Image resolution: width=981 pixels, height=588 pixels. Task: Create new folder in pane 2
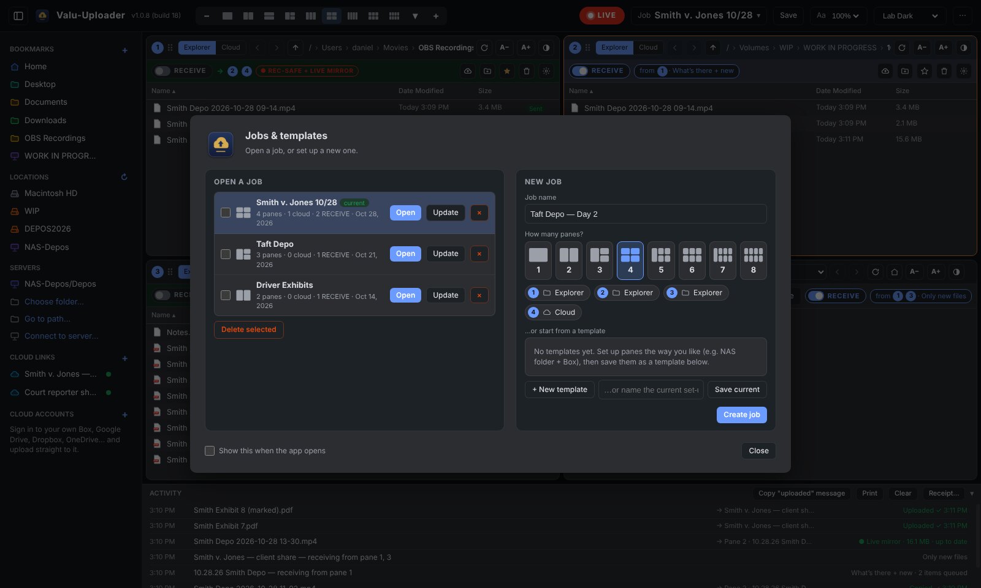click(x=905, y=71)
